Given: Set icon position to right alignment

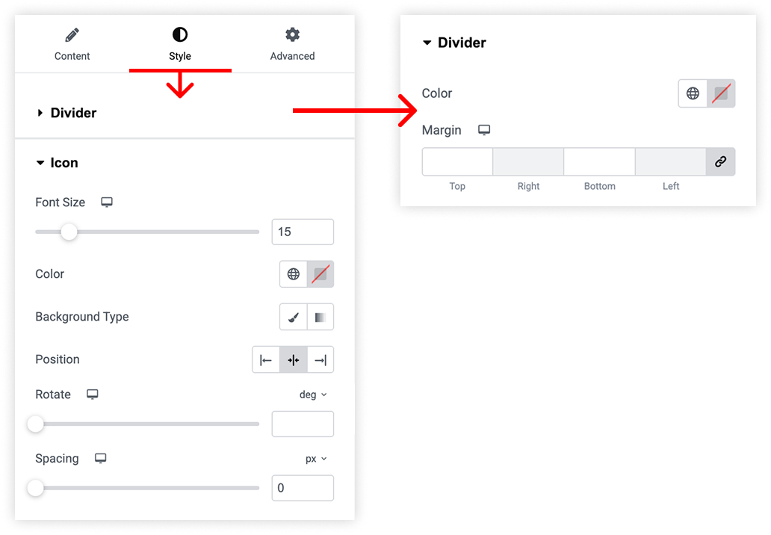Looking at the screenshot, I should [321, 360].
